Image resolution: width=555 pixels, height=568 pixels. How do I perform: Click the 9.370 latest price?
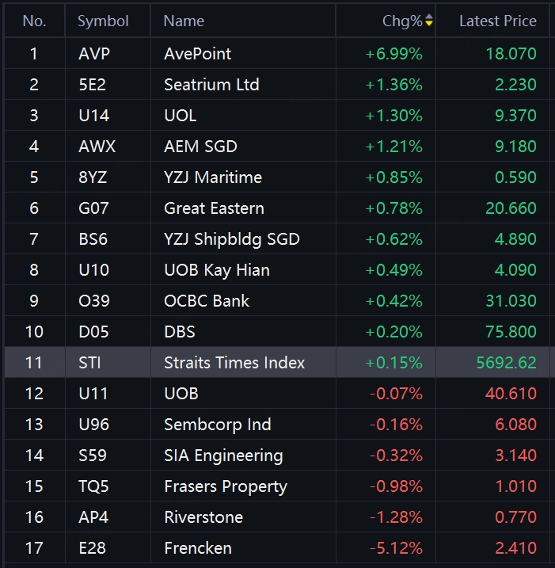515,116
